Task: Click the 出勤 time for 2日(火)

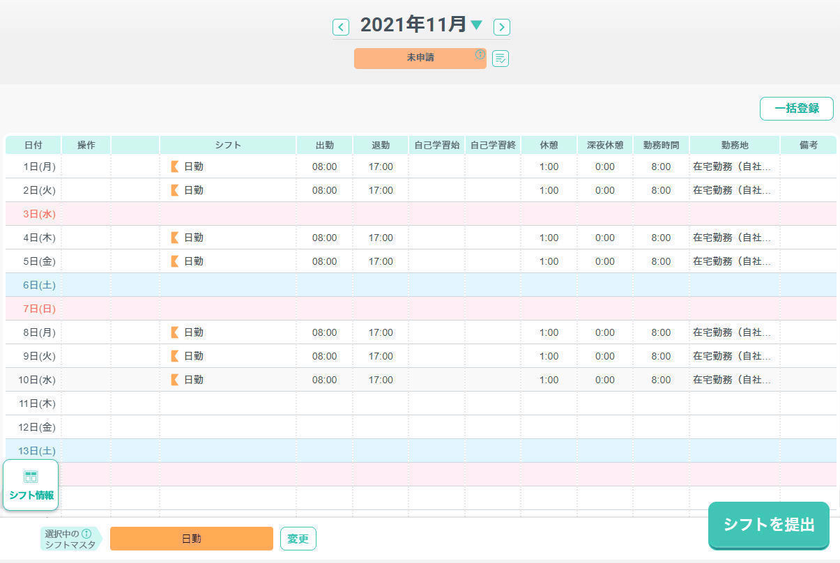Action: point(324,190)
